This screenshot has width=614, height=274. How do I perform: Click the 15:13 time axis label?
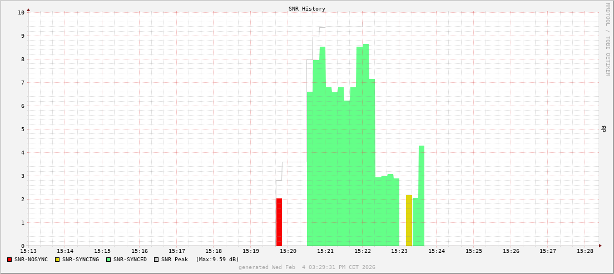coord(28,251)
